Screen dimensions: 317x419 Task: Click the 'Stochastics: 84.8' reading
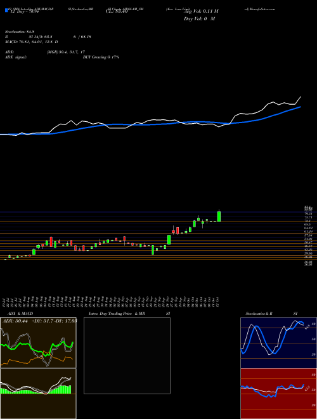tap(18, 32)
